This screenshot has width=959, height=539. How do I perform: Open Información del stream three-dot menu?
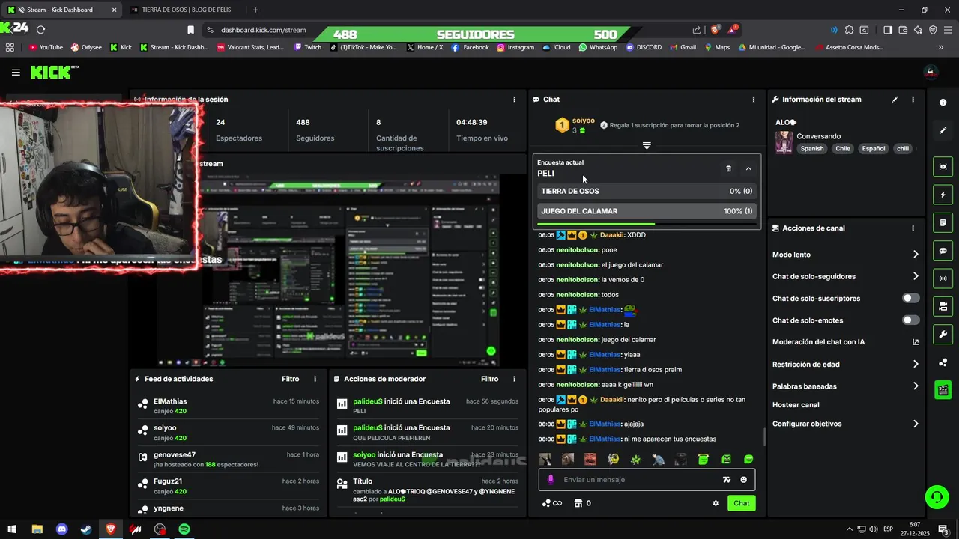pos(913,100)
